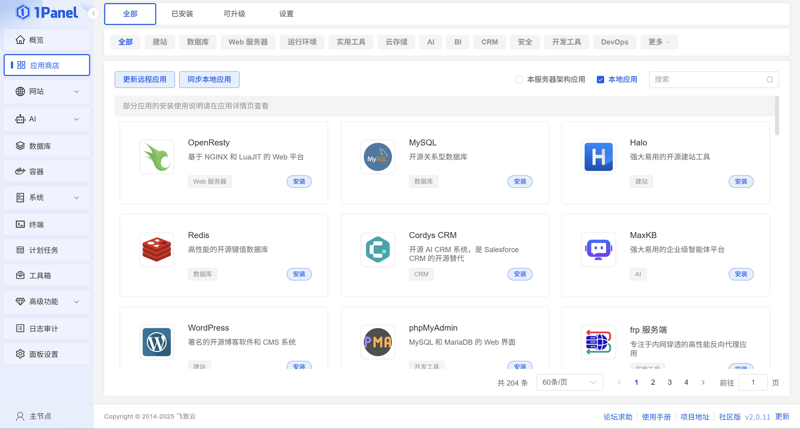The height and width of the screenshot is (429, 800).
Task: Click the search magnifier icon
Action: point(769,80)
